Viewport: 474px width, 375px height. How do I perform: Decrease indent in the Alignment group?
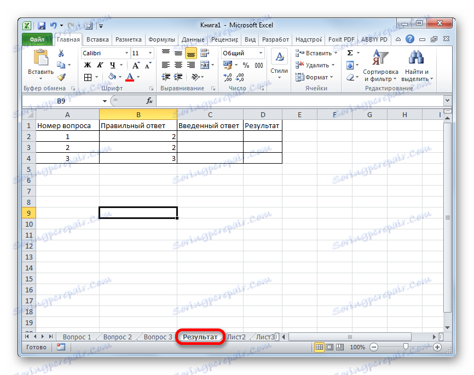tap(166, 77)
